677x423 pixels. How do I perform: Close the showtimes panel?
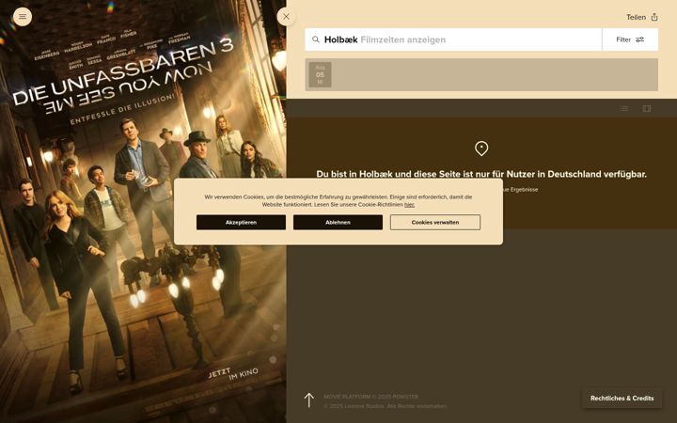click(x=286, y=17)
